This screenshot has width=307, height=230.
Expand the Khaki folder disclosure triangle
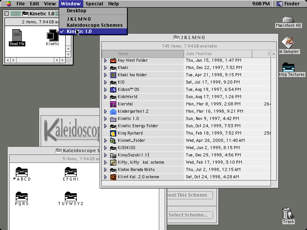tap(105, 68)
